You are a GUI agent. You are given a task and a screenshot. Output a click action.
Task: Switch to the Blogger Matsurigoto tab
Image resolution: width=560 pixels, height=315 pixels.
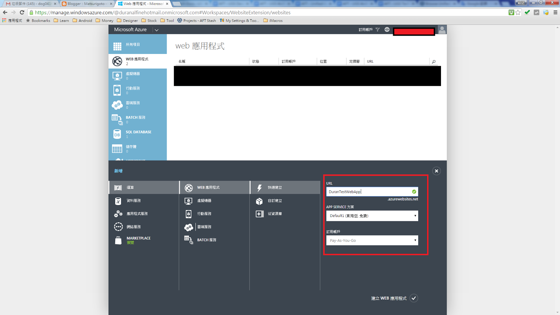(x=87, y=3)
